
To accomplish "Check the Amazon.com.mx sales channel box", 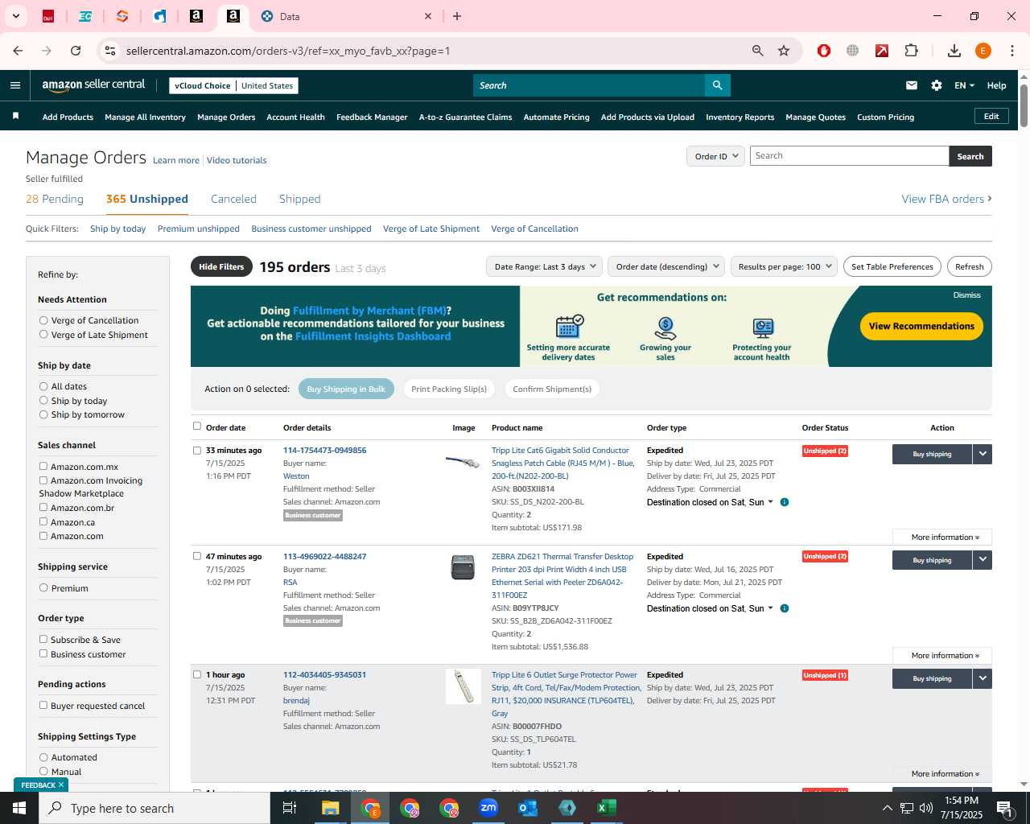I will [43, 466].
